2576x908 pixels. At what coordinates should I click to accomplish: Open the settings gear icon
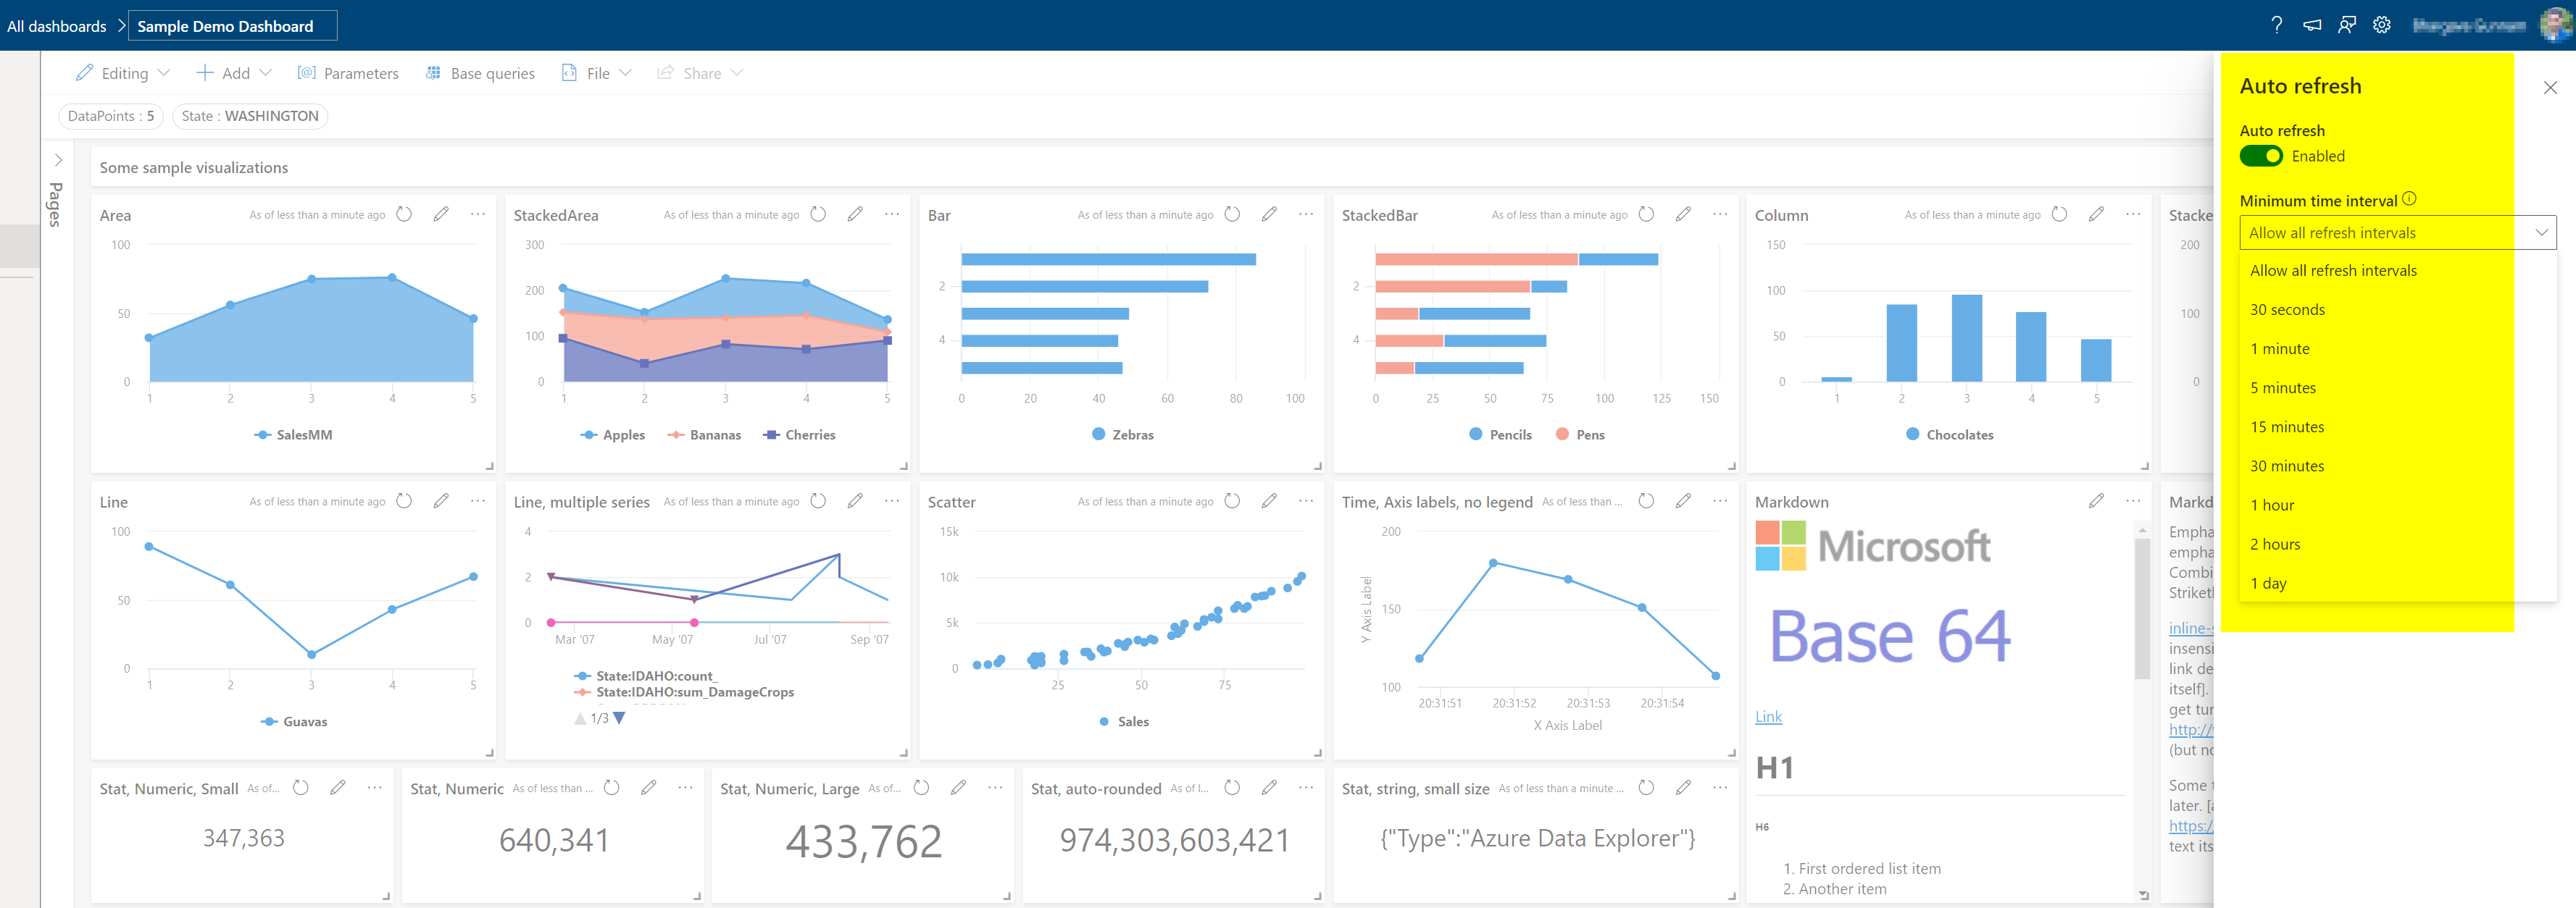pyautogui.click(x=2382, y=25)
